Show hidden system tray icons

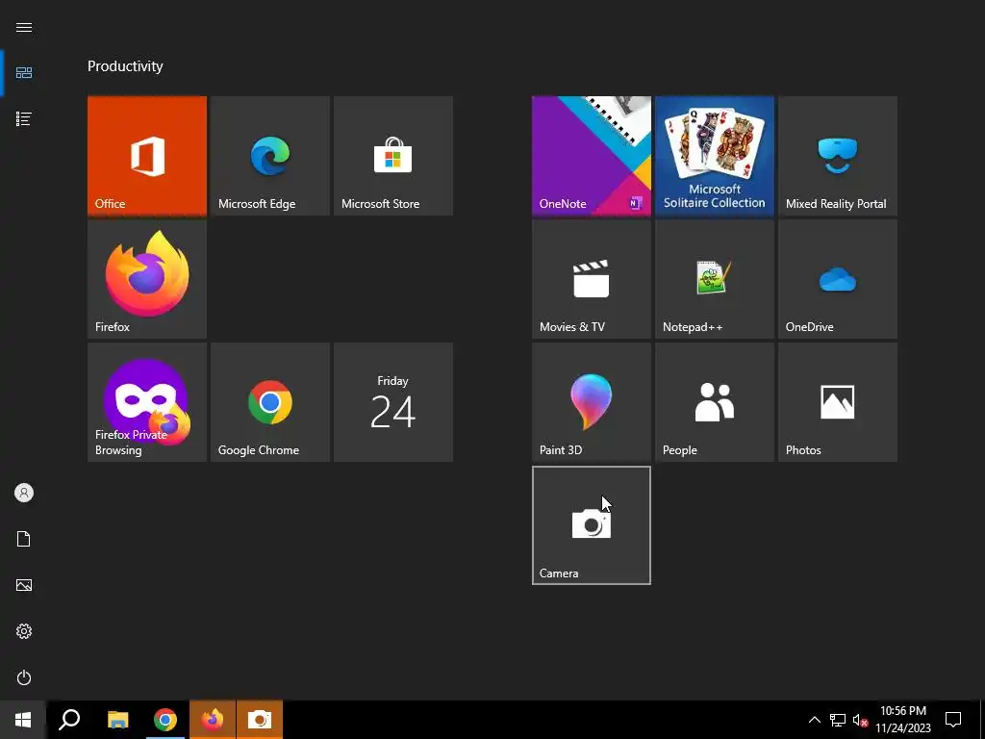coord(814,720)
